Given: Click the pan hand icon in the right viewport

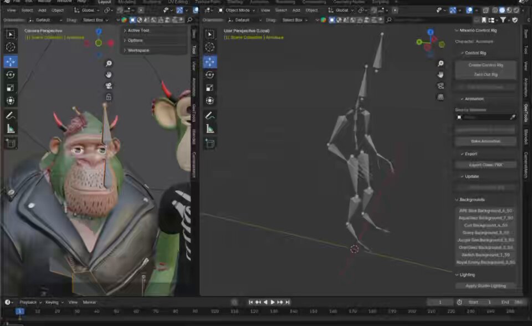Looking at the screenshot, I should (x=441, y=74).
